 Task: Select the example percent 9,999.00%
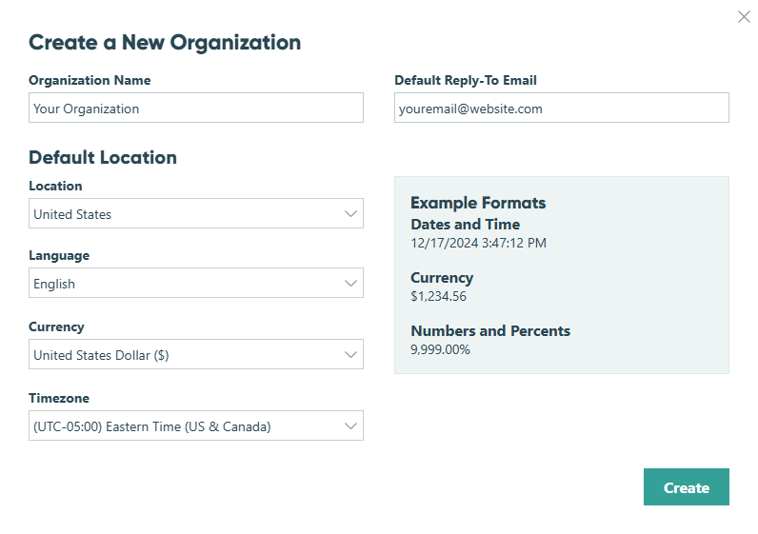point(440,349)
